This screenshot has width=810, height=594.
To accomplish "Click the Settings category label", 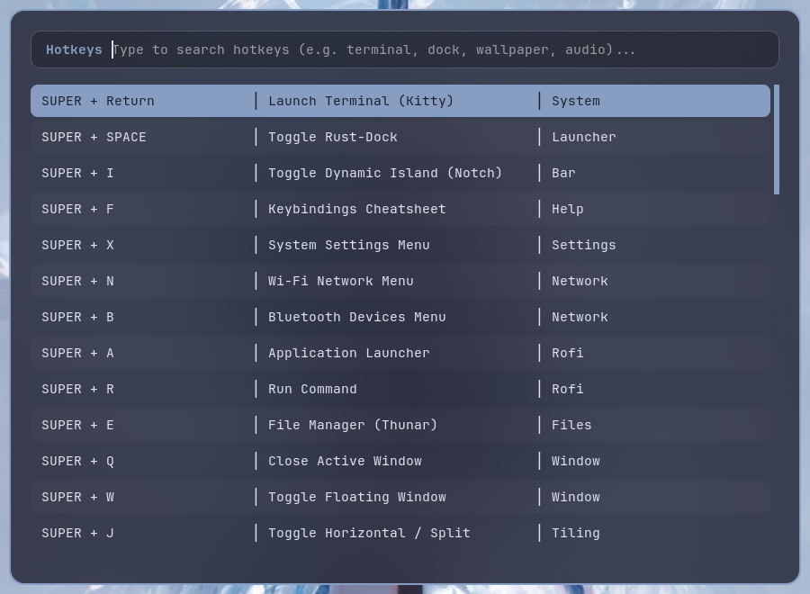I will [584, 246].
